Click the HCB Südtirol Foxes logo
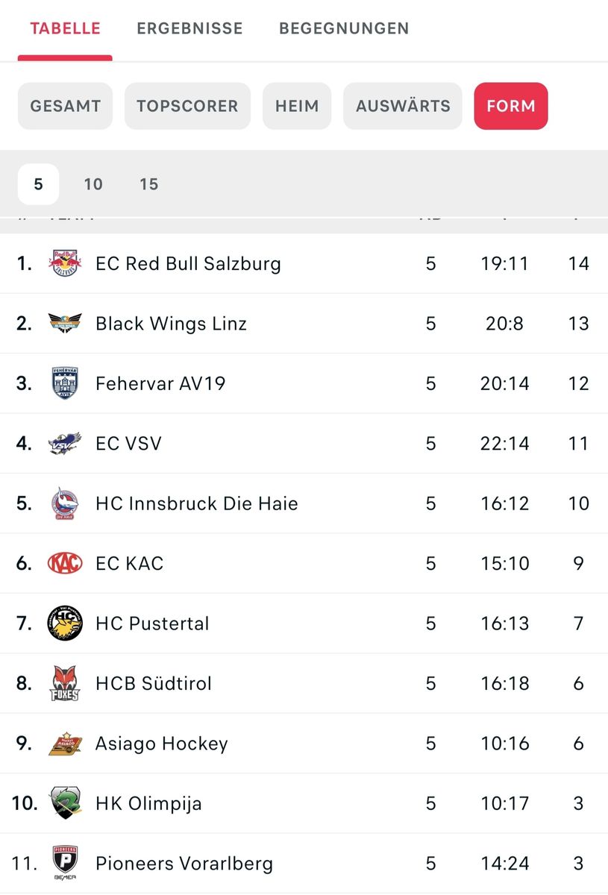Image resolution: width=608 pixels, height=895 pixels. tap(65, 683)
